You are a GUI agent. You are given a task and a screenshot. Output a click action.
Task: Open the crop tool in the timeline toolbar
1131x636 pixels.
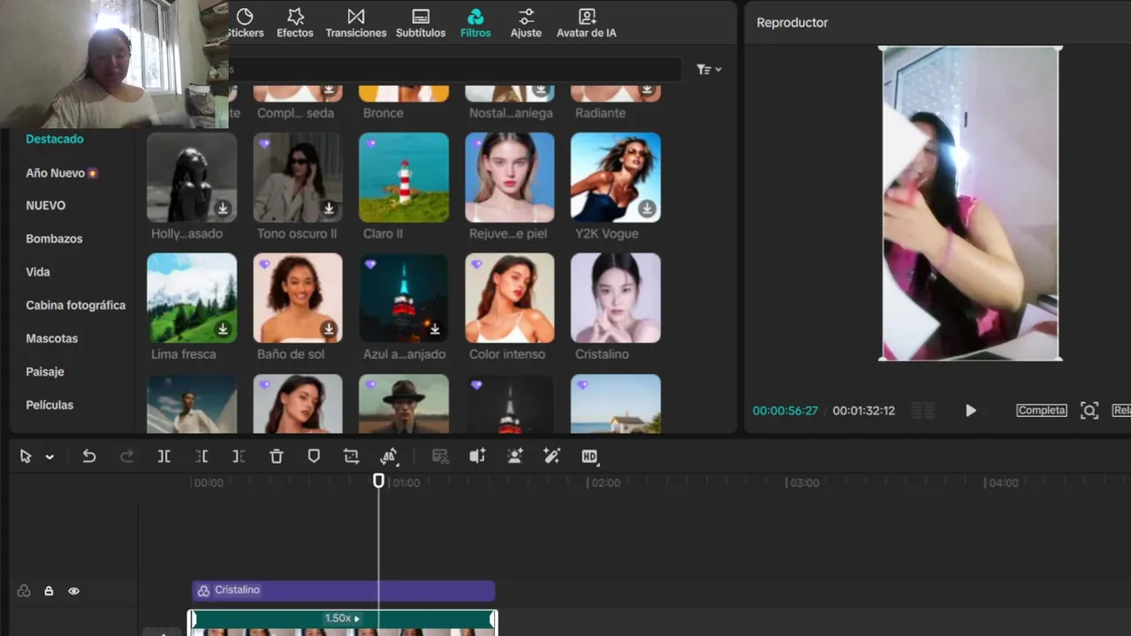(352, 457)
